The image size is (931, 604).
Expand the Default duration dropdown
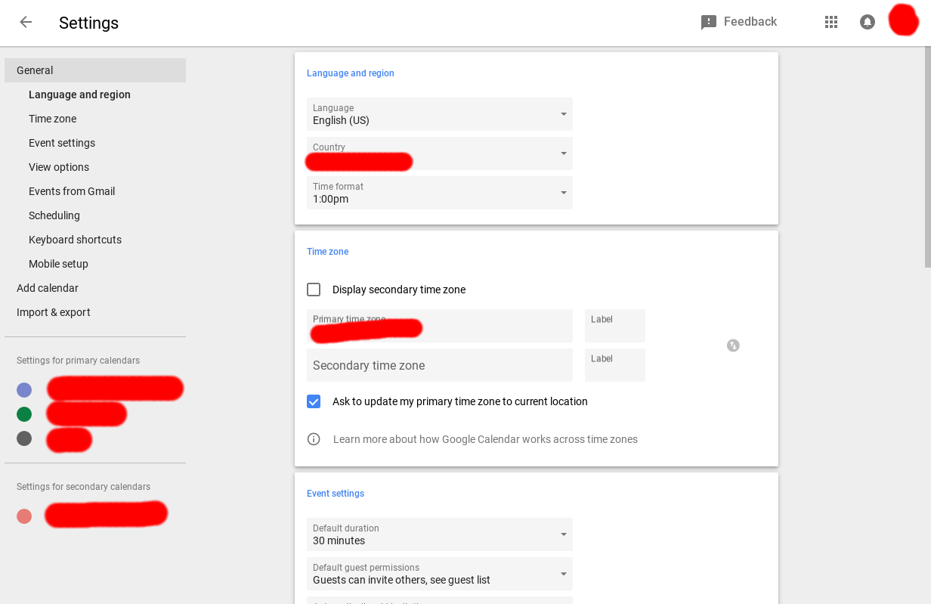coord(439,534)
